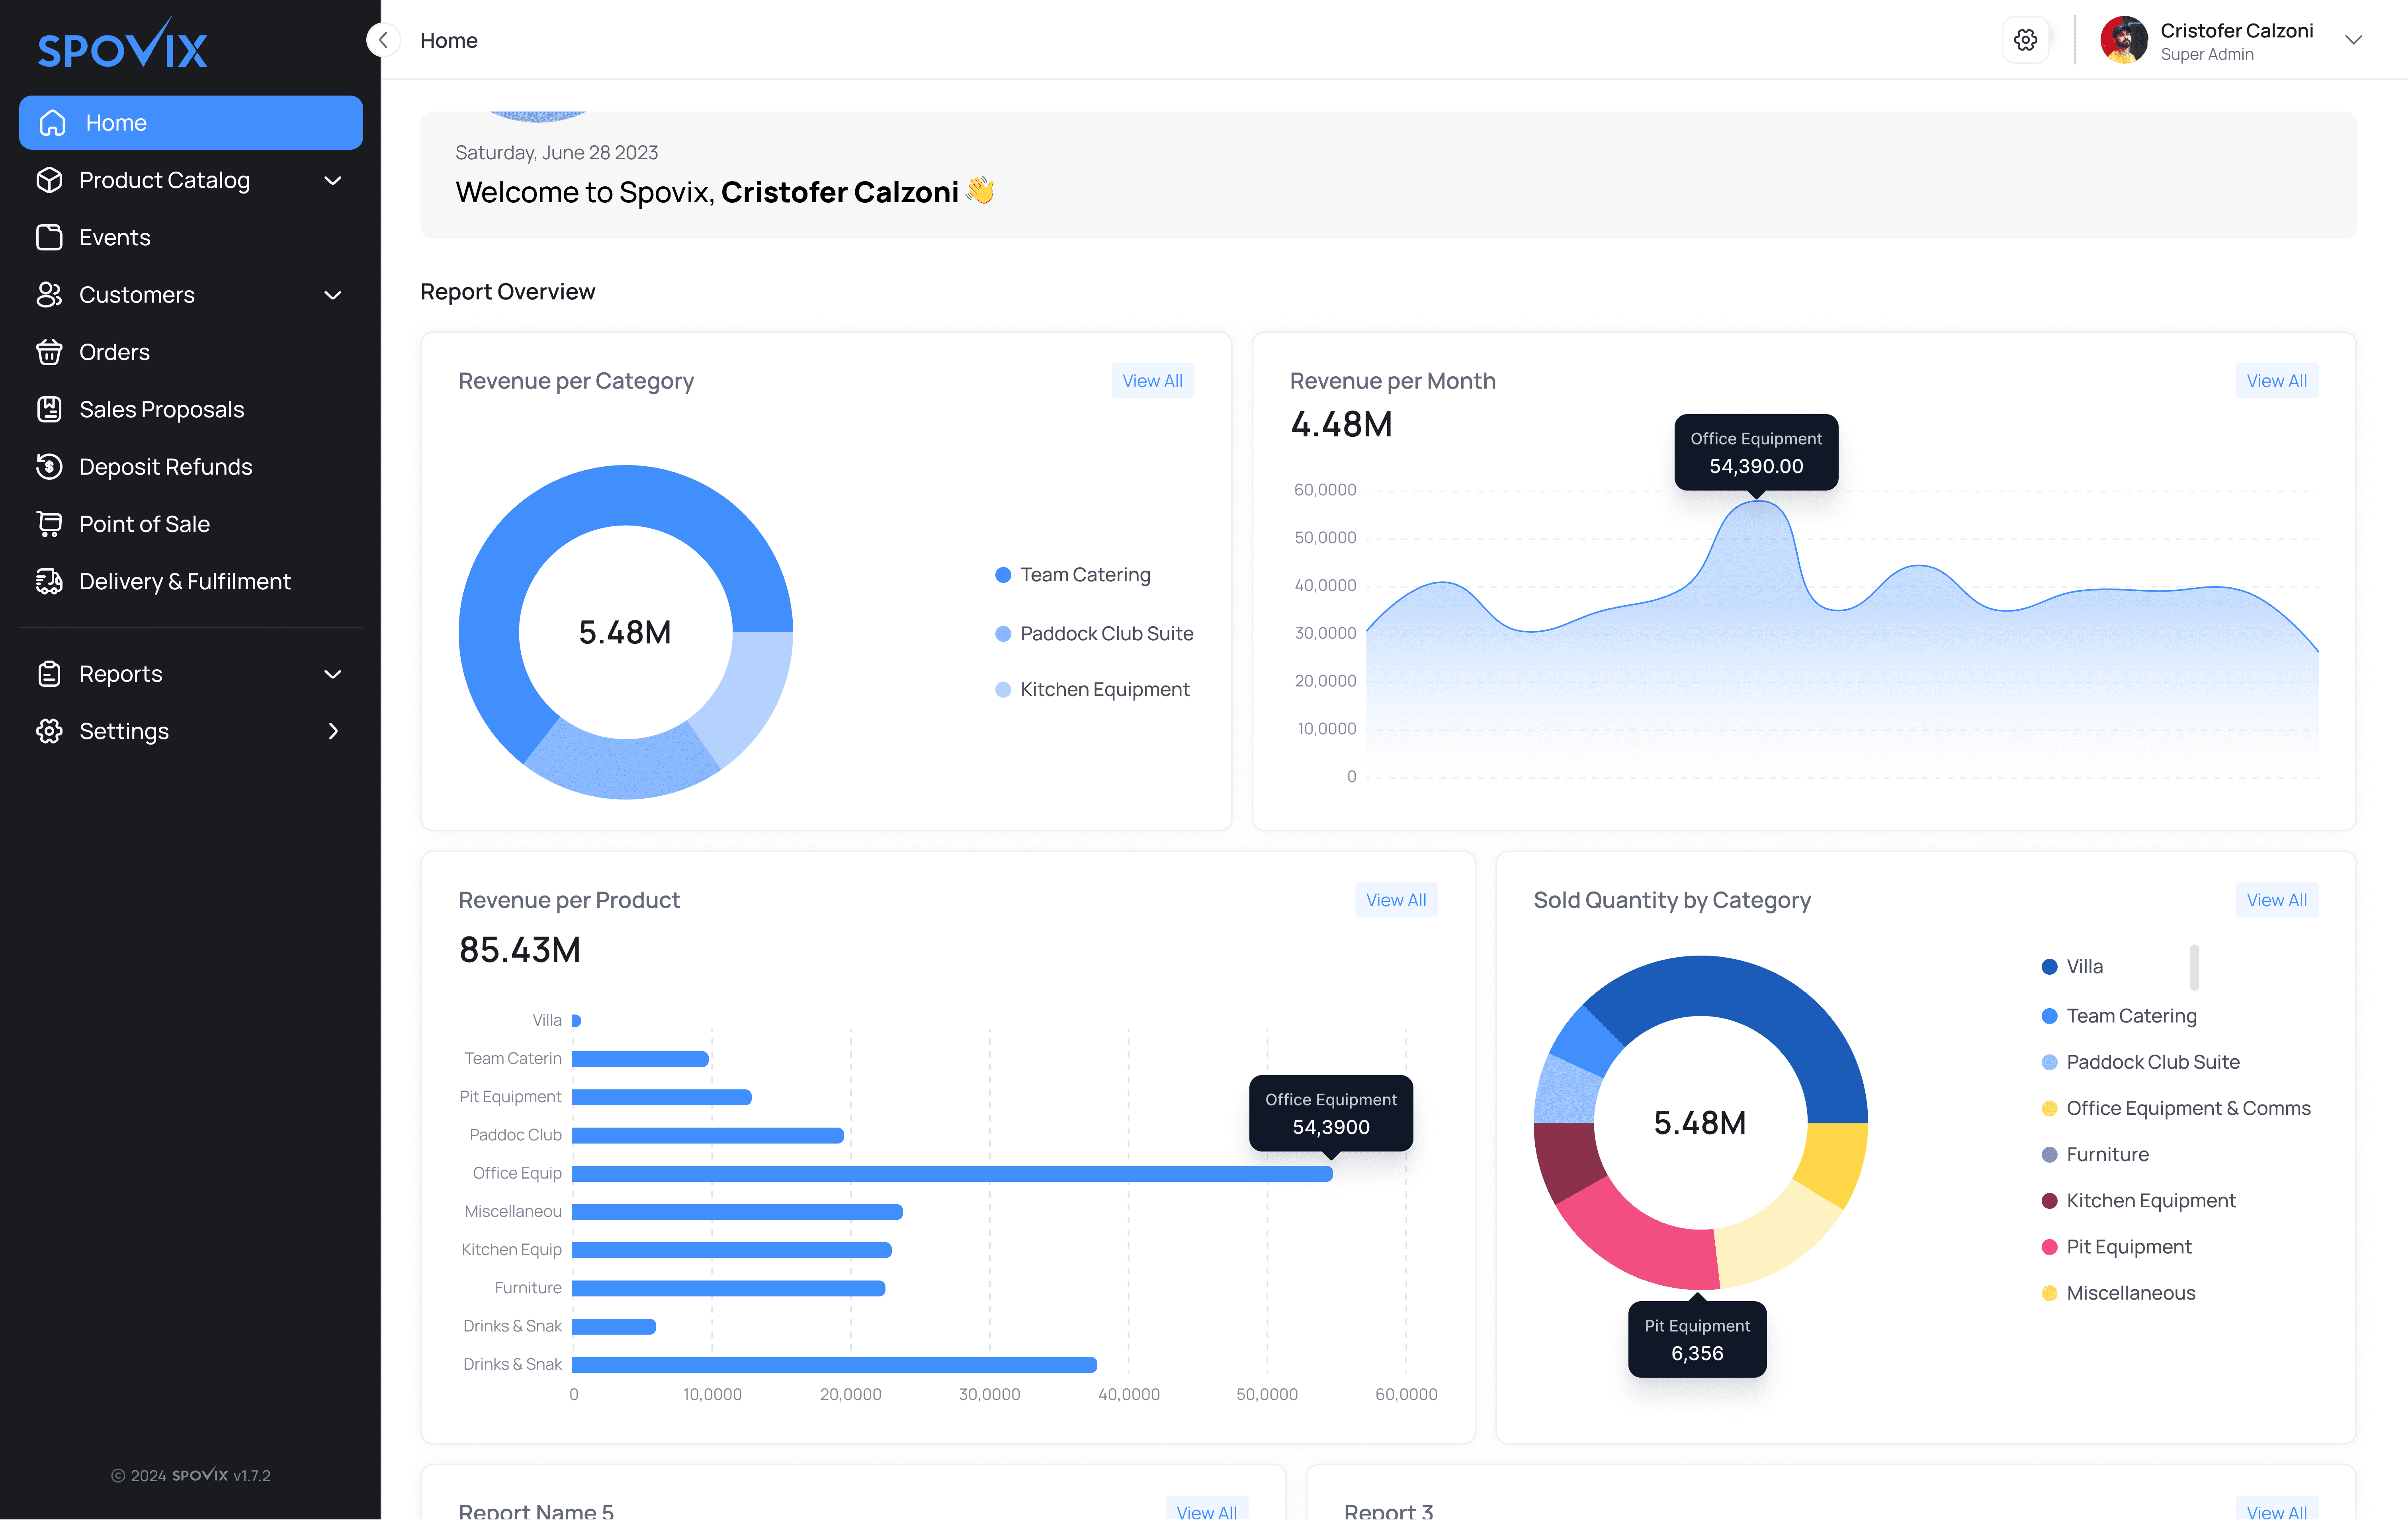Open the Product Catalog section icon
Image resolution: width=2408 pixels, height=1521 pixels.
pos(50,180)
